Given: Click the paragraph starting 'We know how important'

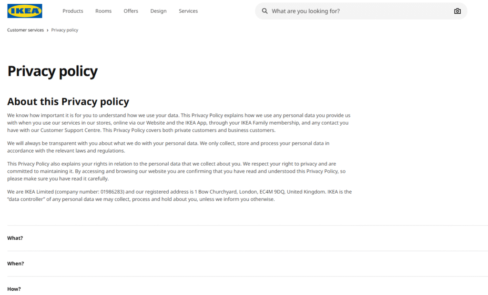Looking at the screenshot, I should coord(179,123).
